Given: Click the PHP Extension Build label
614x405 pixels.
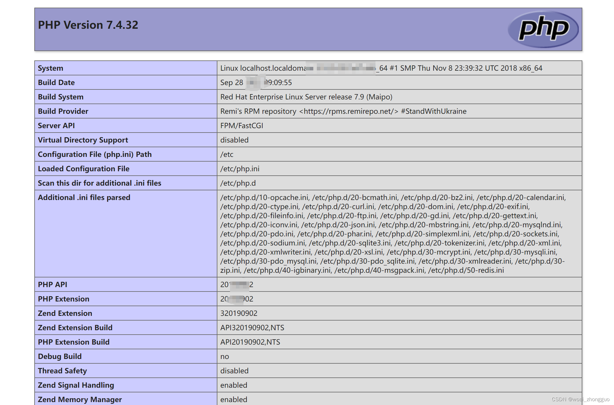Looking at the screenshot, I should point(73,342).
